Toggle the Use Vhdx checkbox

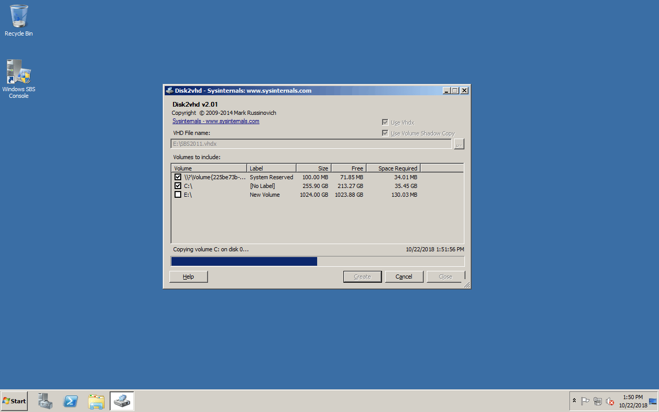(385, 123)
